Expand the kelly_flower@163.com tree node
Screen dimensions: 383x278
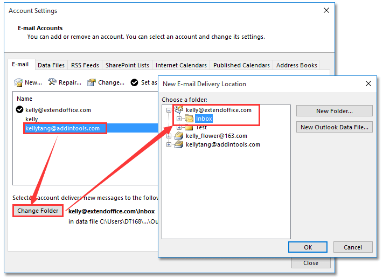[169, 136]
